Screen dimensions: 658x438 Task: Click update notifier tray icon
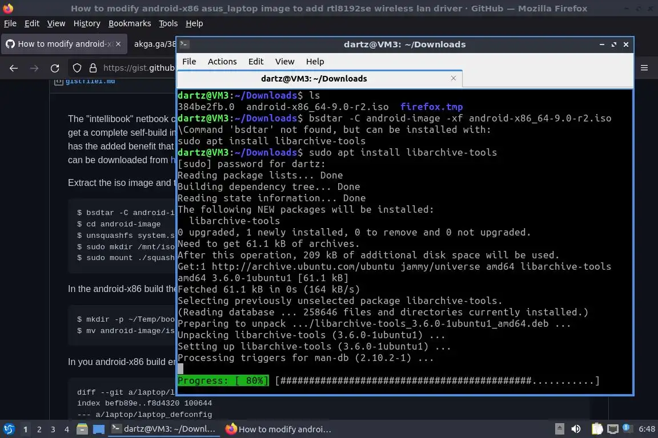(x=627, y=428)
